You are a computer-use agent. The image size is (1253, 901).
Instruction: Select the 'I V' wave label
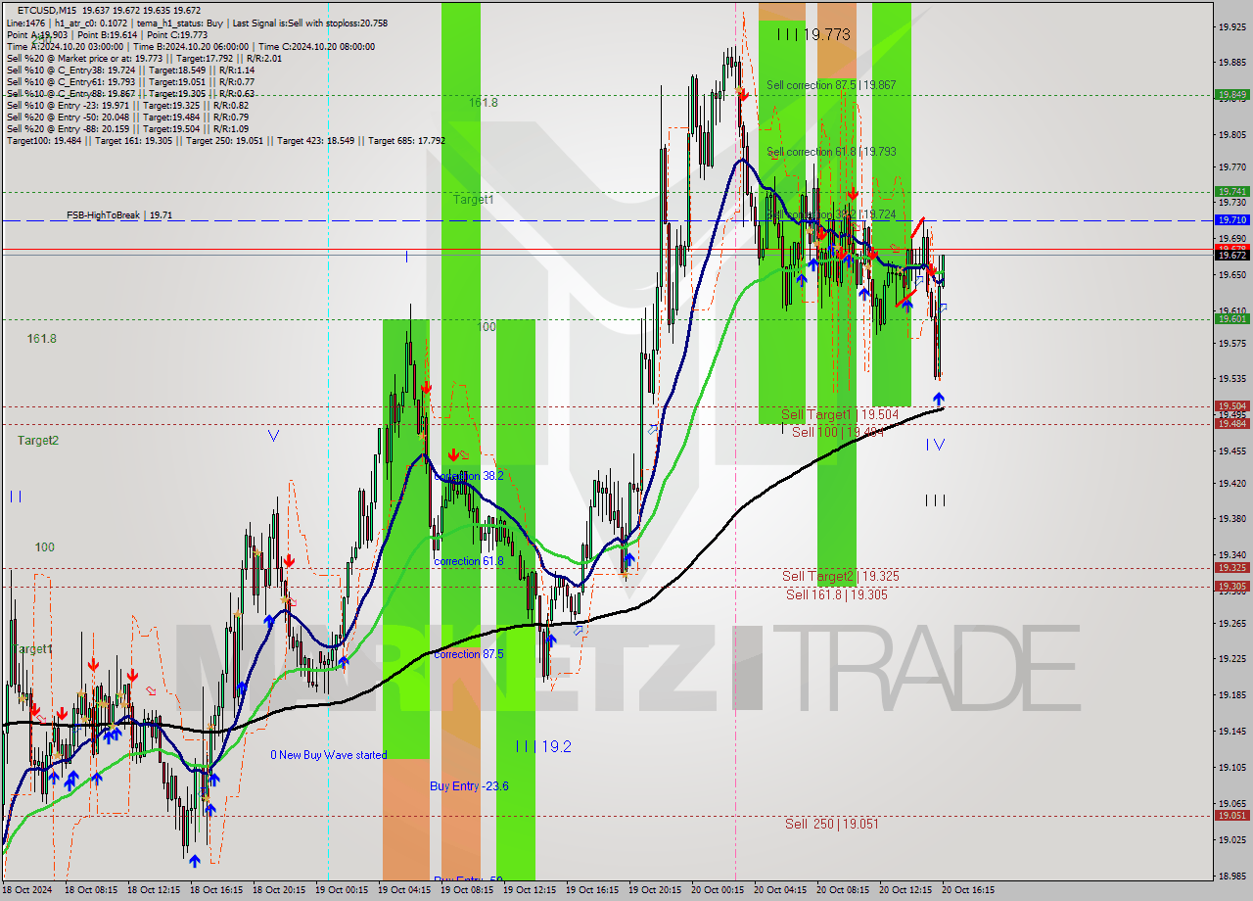(935, 445)
